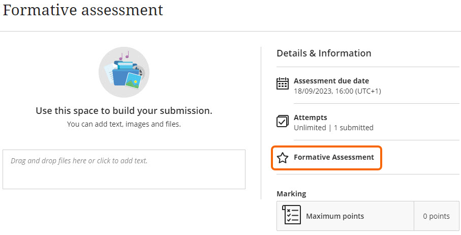Click the paper document in the illustration
Screen dimensions: 461x235
[110, 74]
